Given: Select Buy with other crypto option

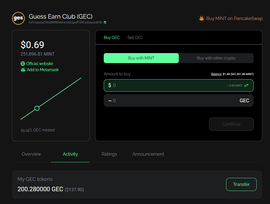Looking at the screenshot, I should [x=216, y=58].
